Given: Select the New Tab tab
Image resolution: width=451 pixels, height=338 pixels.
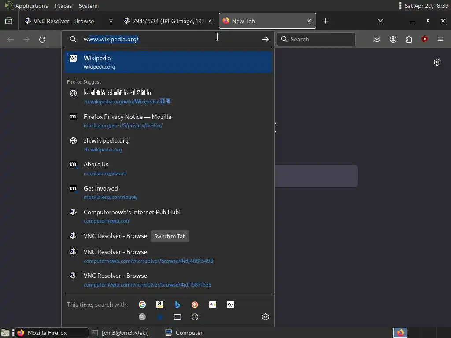Looking at the screenshot, I should point(267,21).
